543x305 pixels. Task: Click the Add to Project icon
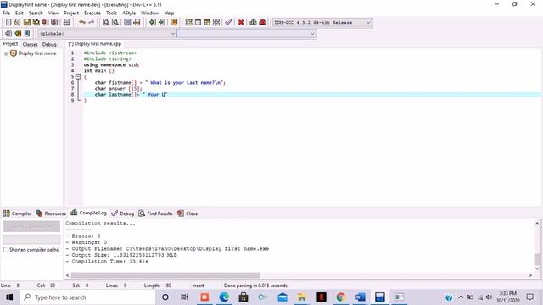(153, 23)
